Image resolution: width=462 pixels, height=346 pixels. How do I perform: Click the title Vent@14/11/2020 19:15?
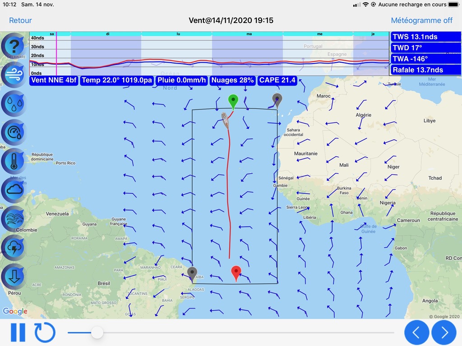231,20
